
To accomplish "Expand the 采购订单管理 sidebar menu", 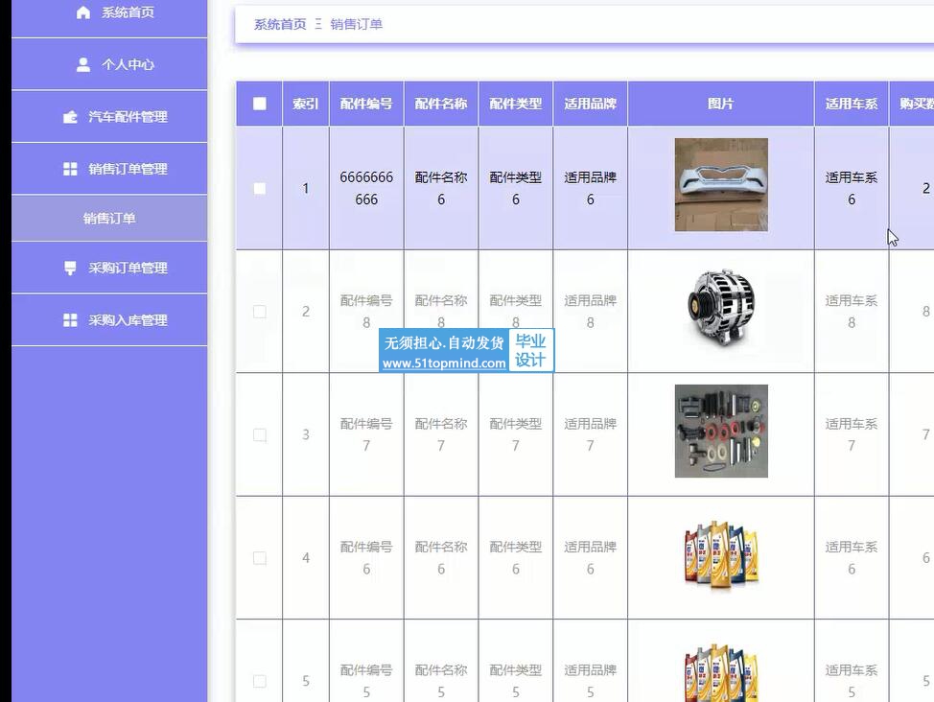I will [128, 269].
